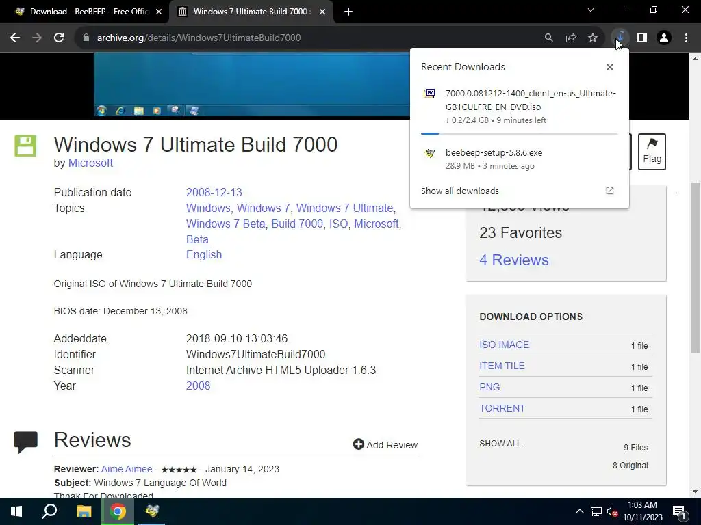Click the scrollbar down arrow

696,492
